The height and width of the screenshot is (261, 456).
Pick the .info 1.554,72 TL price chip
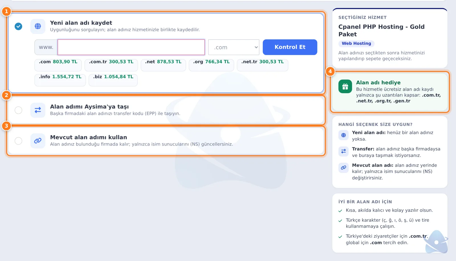tap(60, 80)
